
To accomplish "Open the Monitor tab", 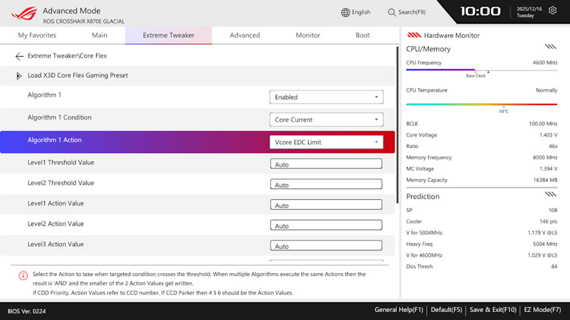I will (308, 35).
